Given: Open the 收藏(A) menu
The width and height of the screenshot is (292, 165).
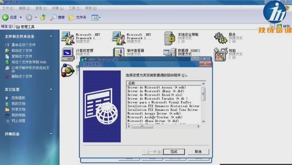Looking at the screenshot, I should coord(57,8).
